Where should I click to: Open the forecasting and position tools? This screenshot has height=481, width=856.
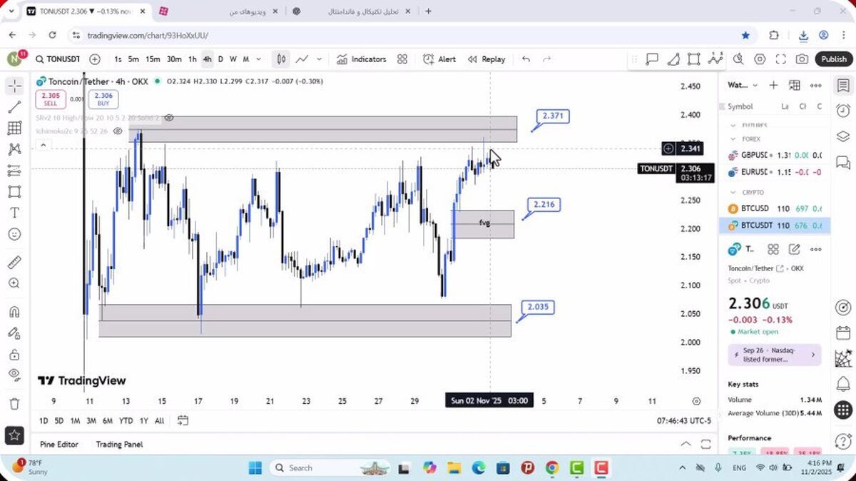click(x=14, y=171)
